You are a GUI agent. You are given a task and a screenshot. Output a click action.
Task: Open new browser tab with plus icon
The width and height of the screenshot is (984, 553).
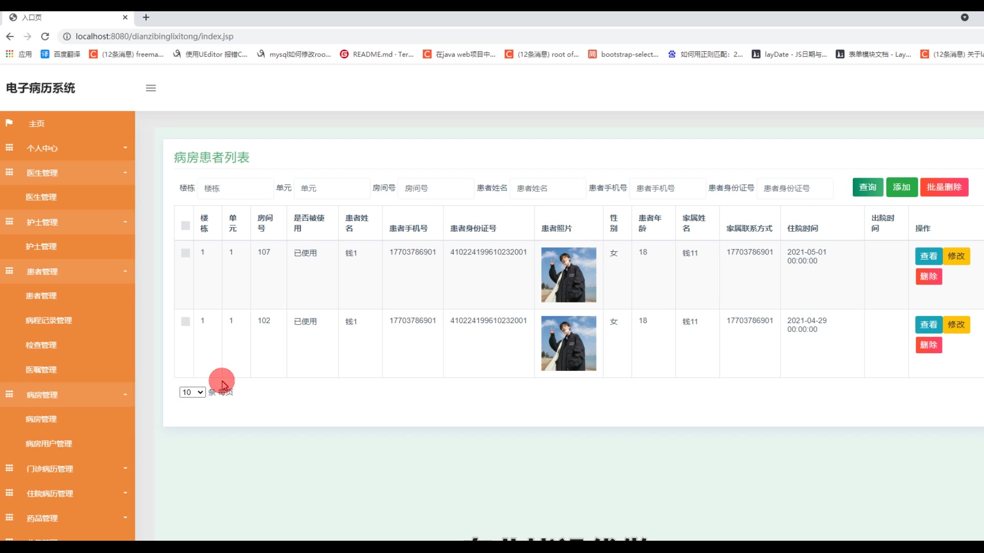[146, 17]
